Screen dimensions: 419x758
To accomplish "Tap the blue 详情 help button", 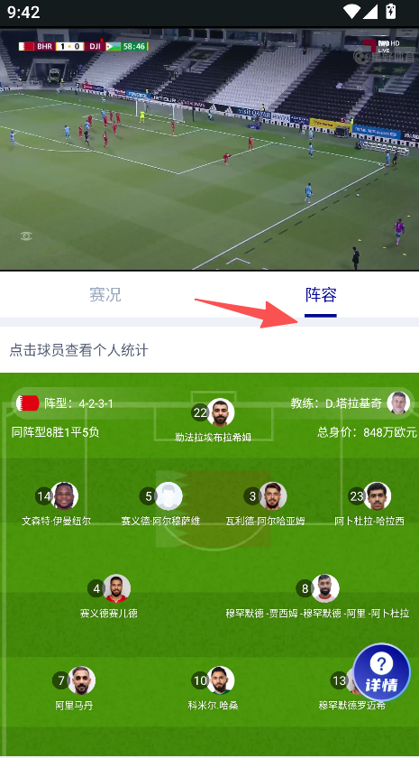I will (382, 672).
